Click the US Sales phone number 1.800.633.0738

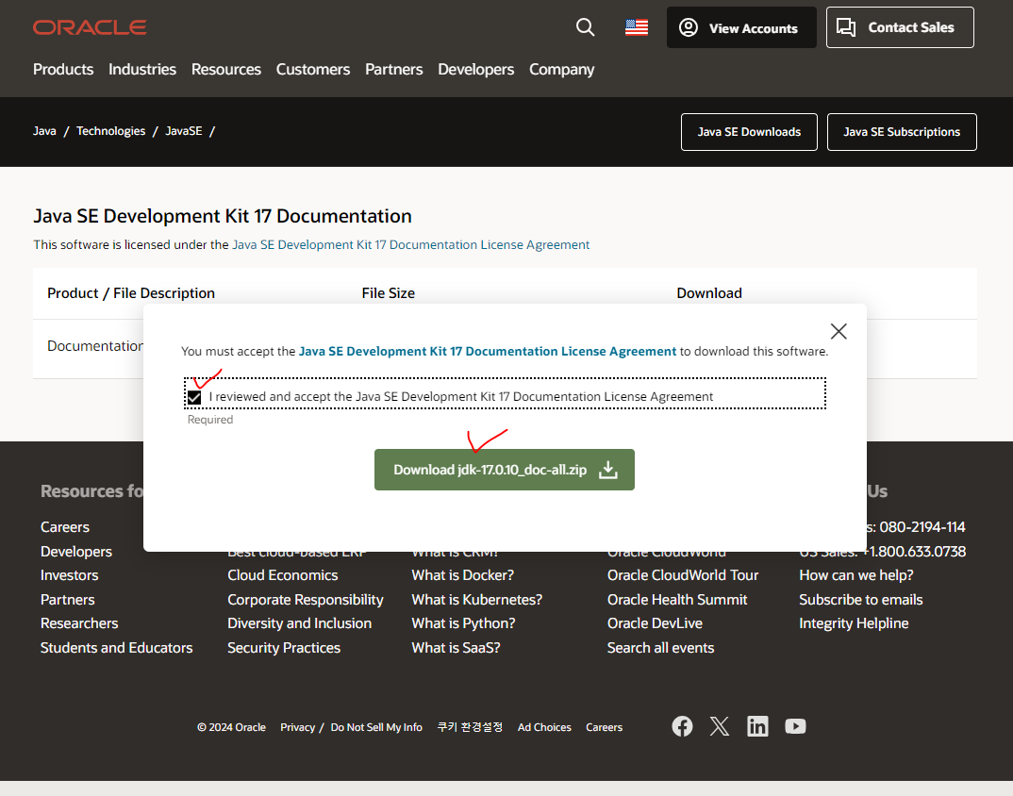tap(916, 552)
